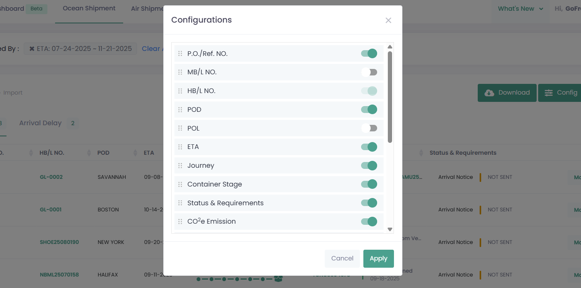Click drag handle icon next to POD
Viewport: 581px width, 288px height.
coord(180,110)
